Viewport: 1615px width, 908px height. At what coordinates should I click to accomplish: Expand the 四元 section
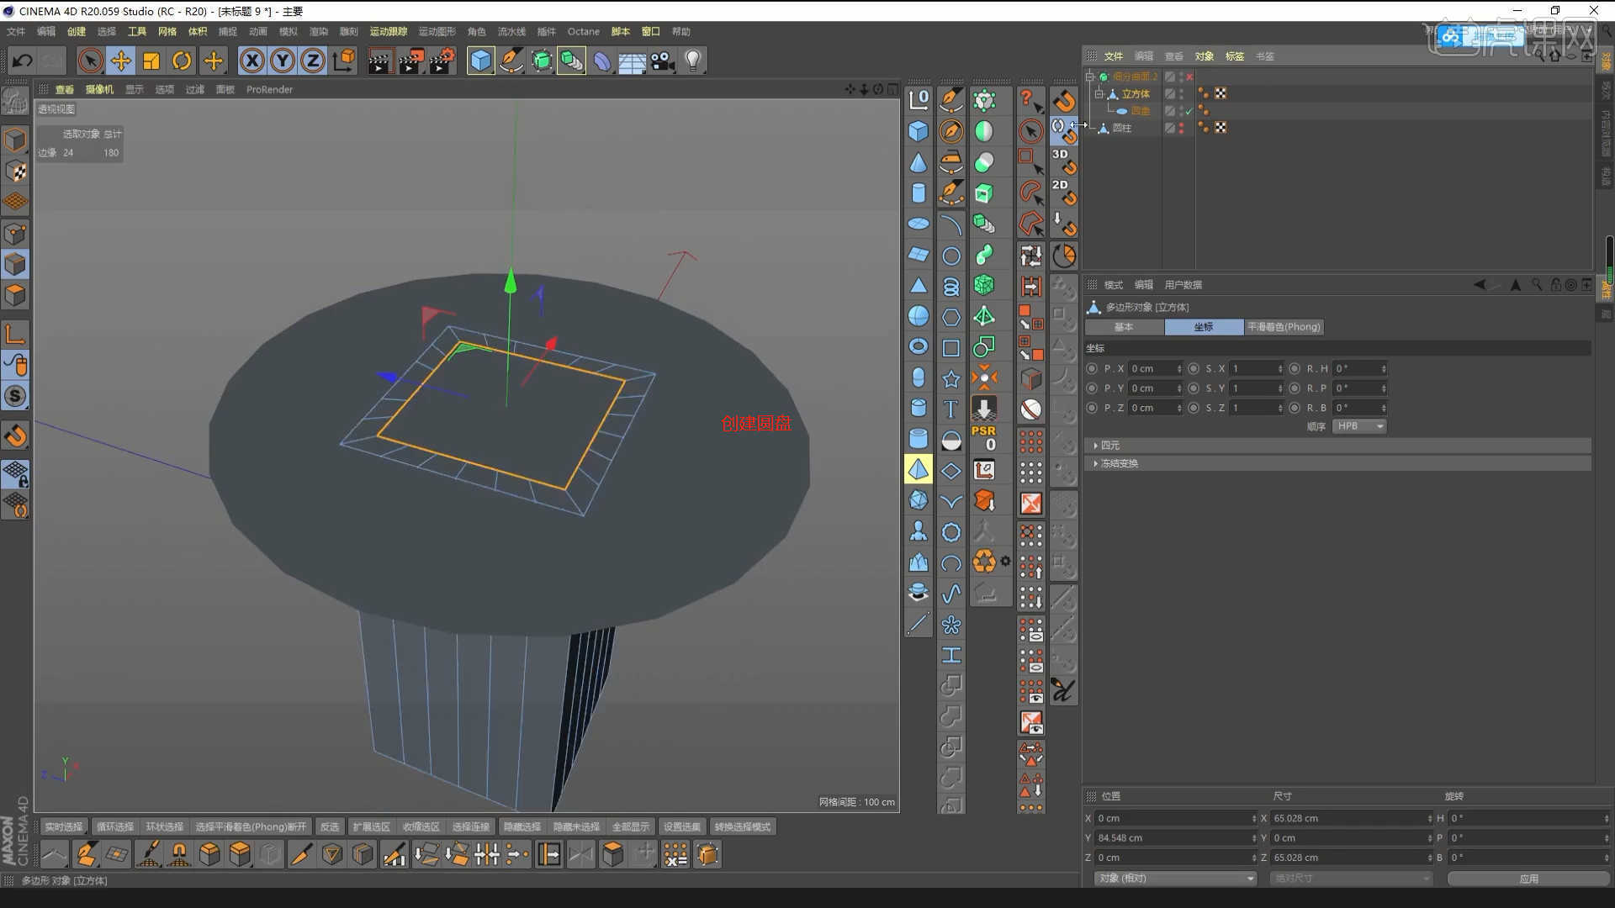pyautogui.click(x=1095, y=445)
